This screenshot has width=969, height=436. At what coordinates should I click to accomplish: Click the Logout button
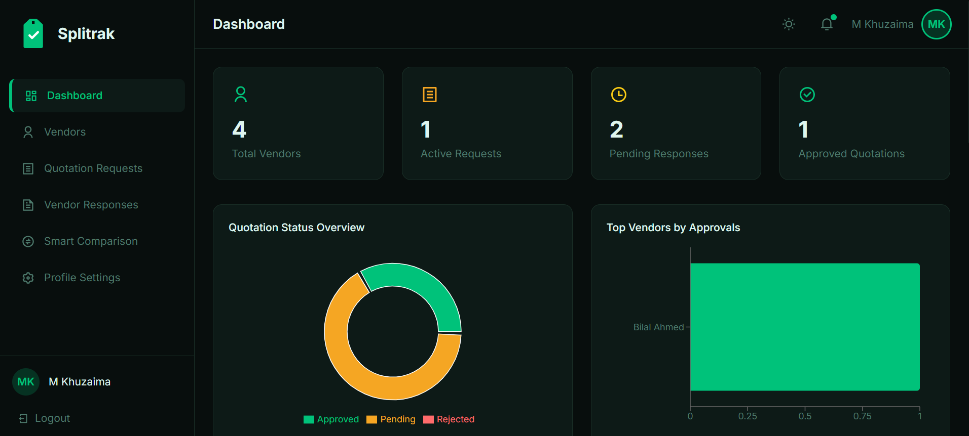(45, 418)
